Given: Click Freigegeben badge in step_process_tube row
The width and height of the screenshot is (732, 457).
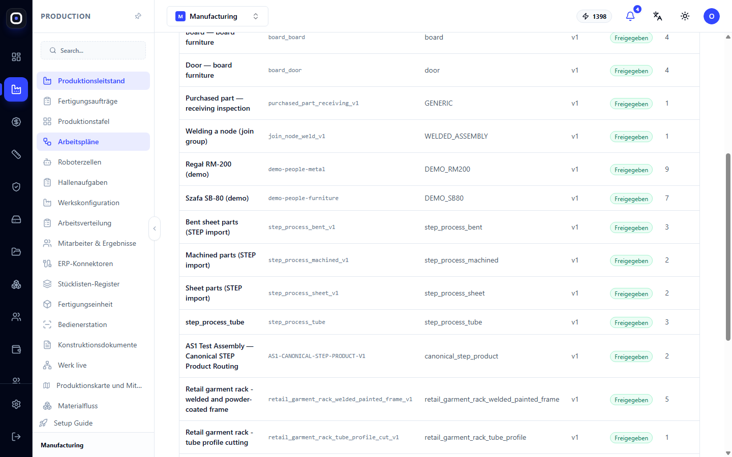Looking at the screenshot, I should [631, 322].
